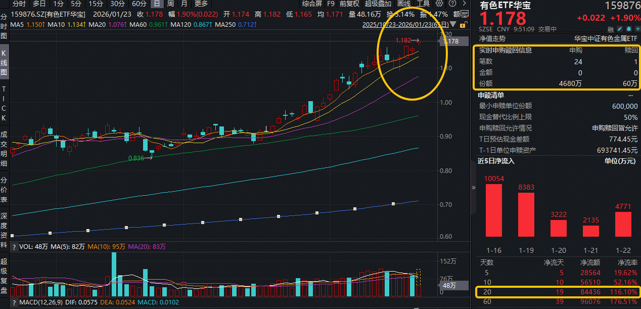This screenshot has width=641, height=309.
Task: Click the WP icon in the quote bar
Action: tap(465, 14)
